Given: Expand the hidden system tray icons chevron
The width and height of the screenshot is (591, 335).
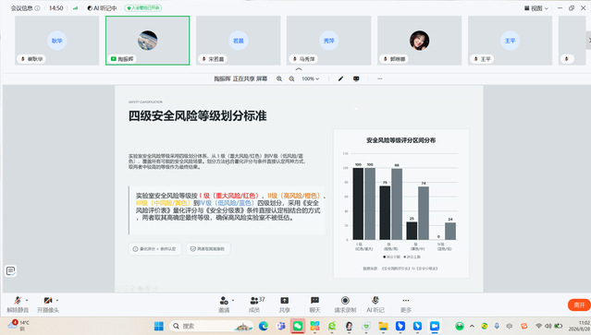Looking at the screenshot, I should (x=472, y=326).
